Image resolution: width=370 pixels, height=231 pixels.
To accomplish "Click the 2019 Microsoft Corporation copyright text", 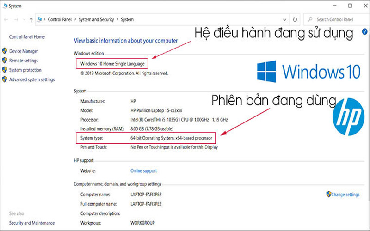I will [x=124, y=73].
